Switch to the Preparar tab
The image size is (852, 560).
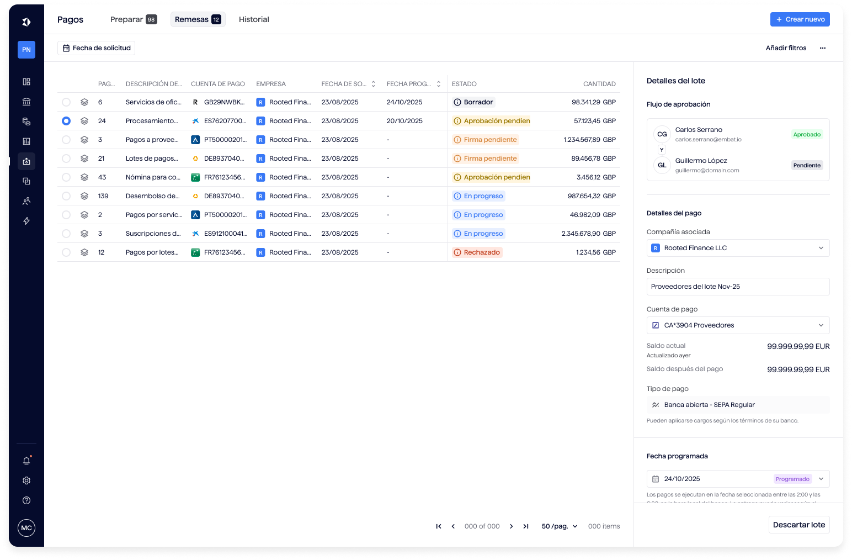[x=133, y=19]
